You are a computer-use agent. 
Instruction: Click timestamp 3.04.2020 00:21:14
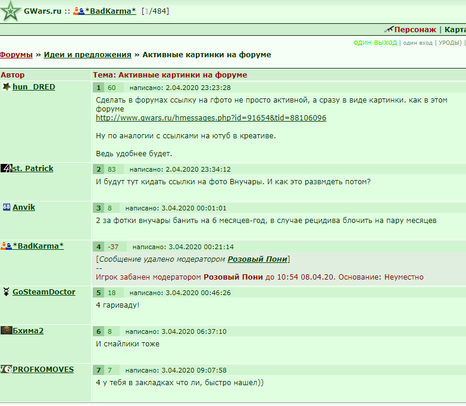click(201, 247)
